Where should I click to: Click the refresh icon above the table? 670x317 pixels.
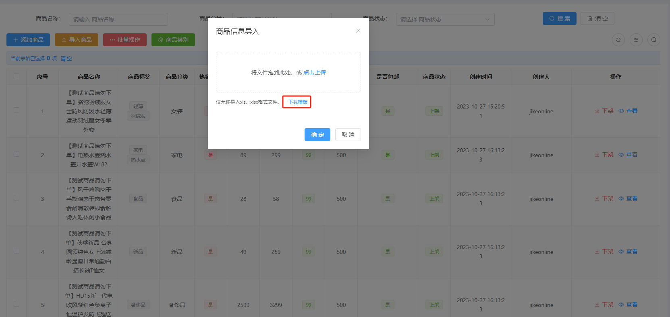point(618,40)
